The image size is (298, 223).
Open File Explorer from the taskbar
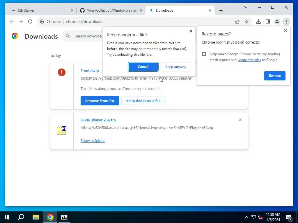click(36, 217)
